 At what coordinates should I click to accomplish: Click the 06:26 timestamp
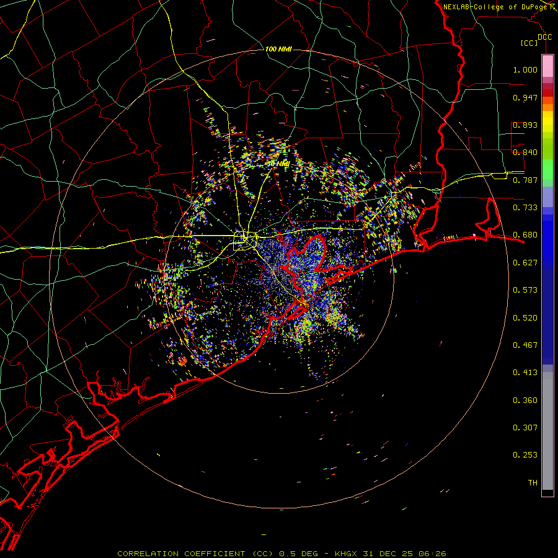click(432, 554)
